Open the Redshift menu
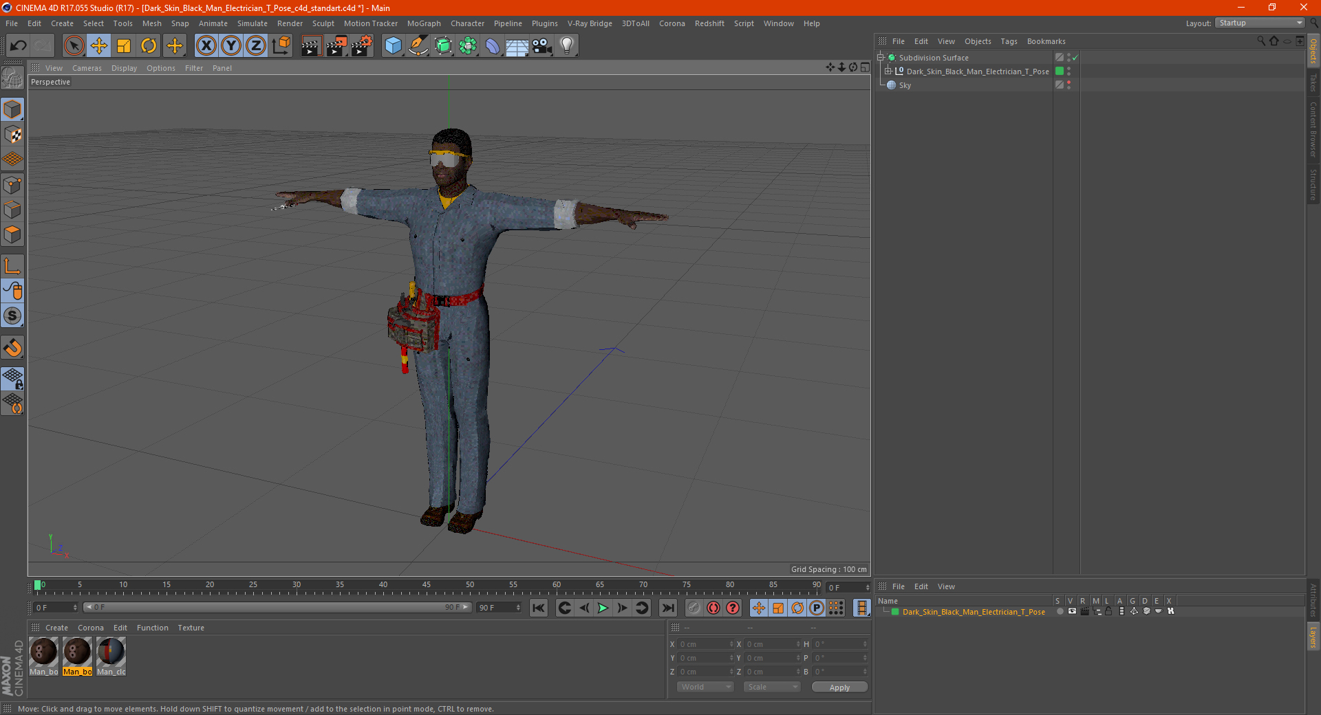 point(709,23)
